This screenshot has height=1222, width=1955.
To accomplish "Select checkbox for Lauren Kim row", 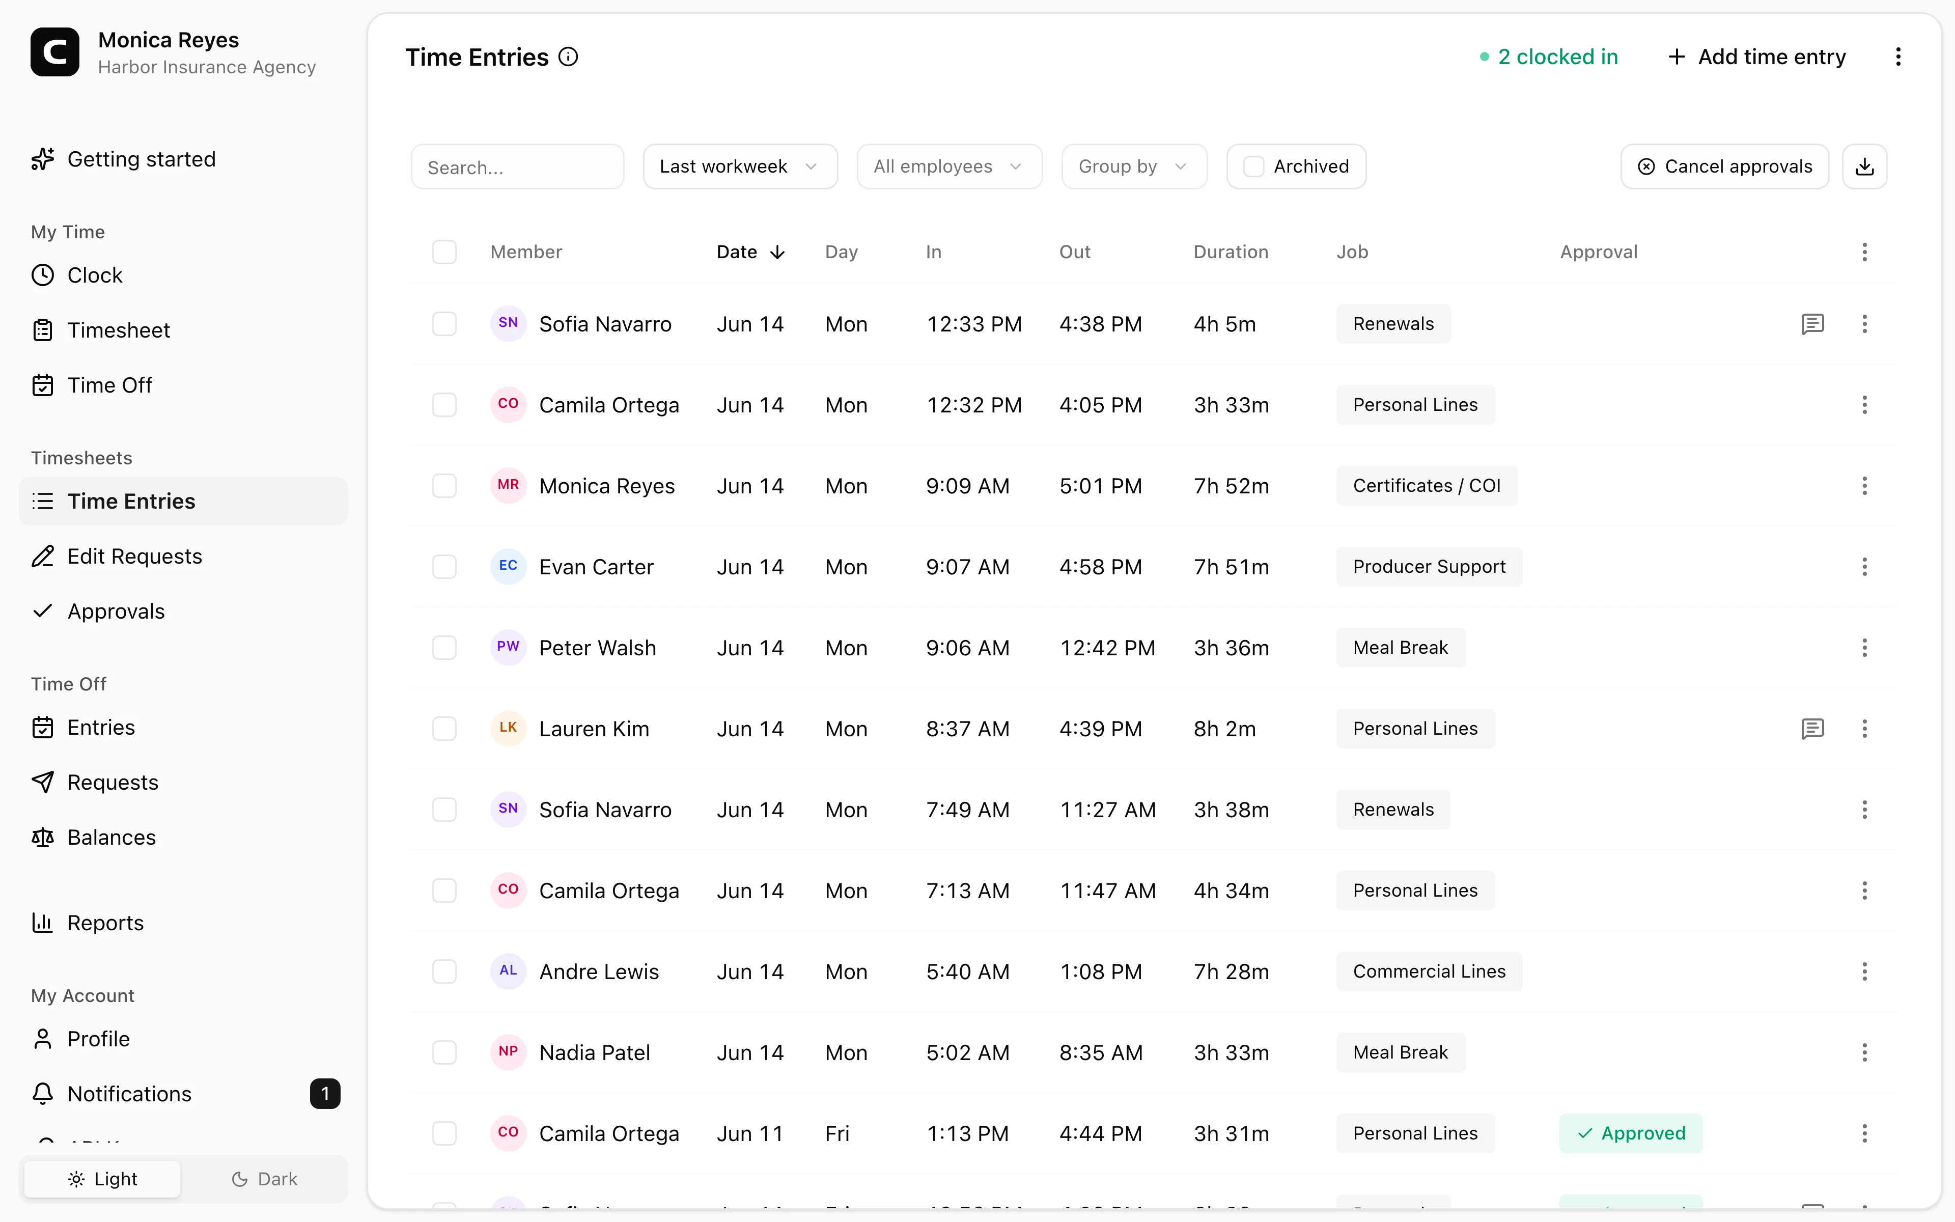I will 444,729.
